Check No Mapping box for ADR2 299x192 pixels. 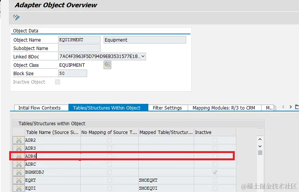(109, 140)
